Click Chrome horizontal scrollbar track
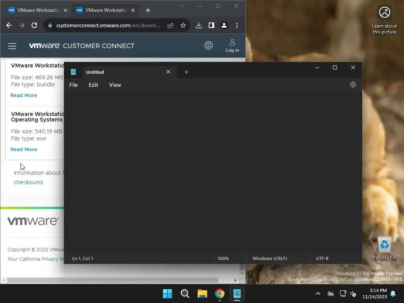 [x=112, y=280]
